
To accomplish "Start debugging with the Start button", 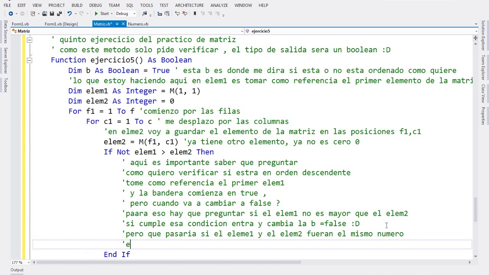I will point(102,13).
